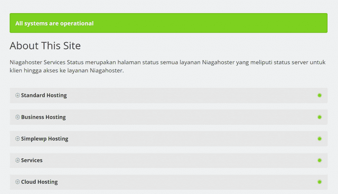Select the Standard Hosting label

[44, 95]
